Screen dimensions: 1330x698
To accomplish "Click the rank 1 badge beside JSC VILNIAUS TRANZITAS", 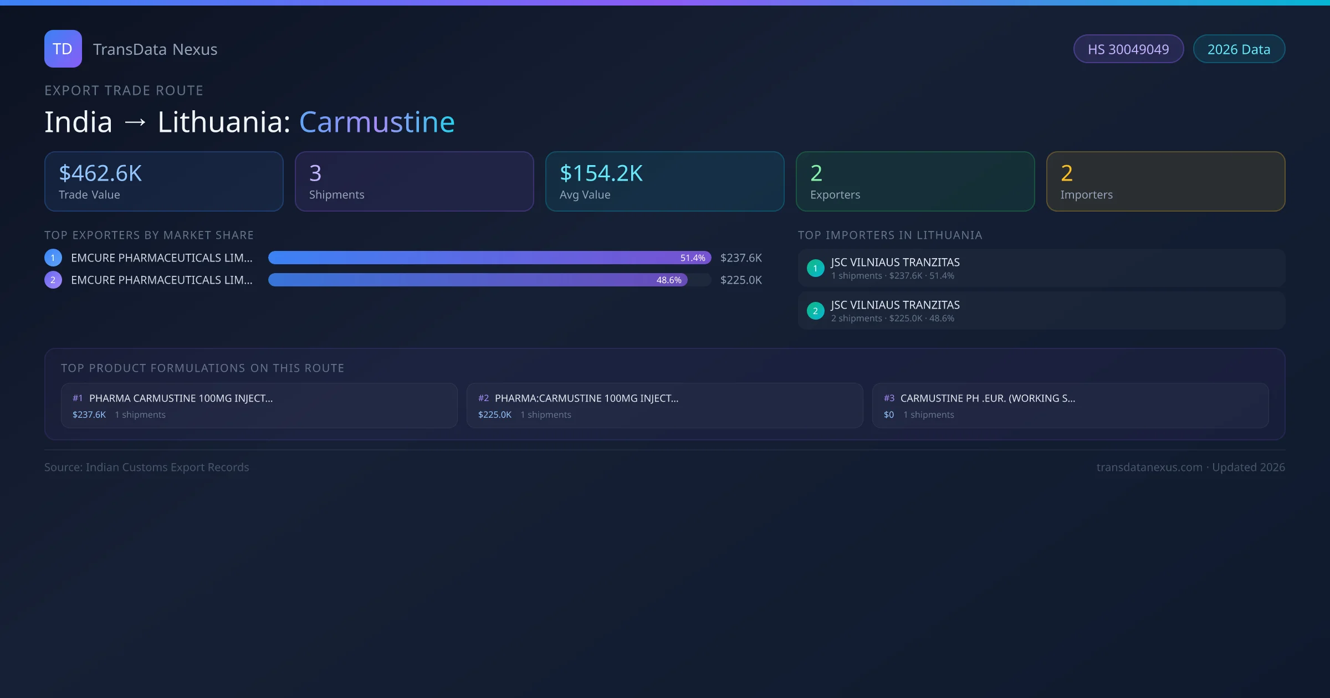I will [x=815, y=268].
